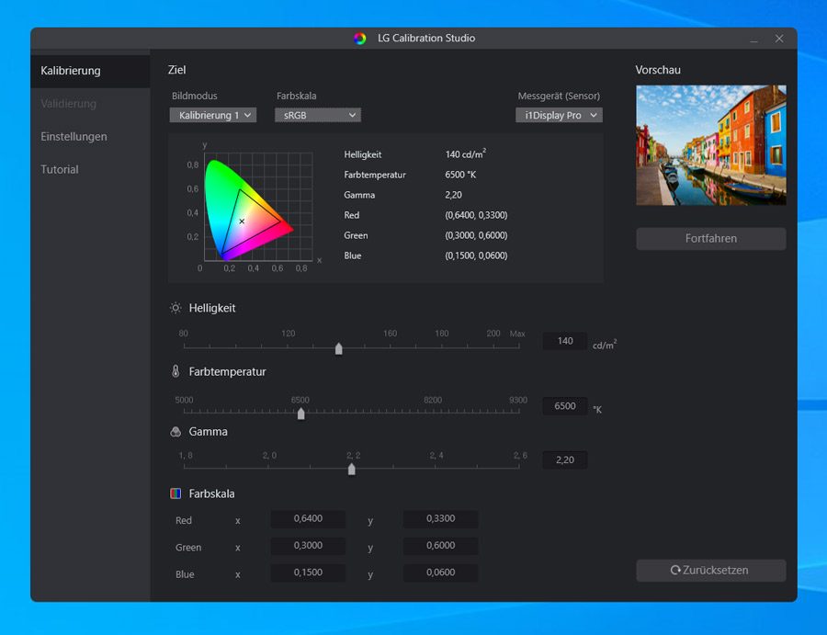Click the Green (0,3000, 0,6000) summary value
The width and height of the screenshot is (827, 635).
[476, 236]
